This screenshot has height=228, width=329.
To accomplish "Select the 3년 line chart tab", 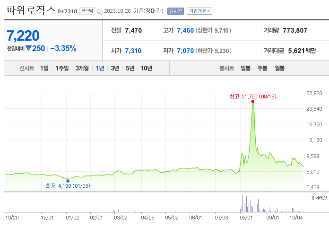I will click(115, 68).
